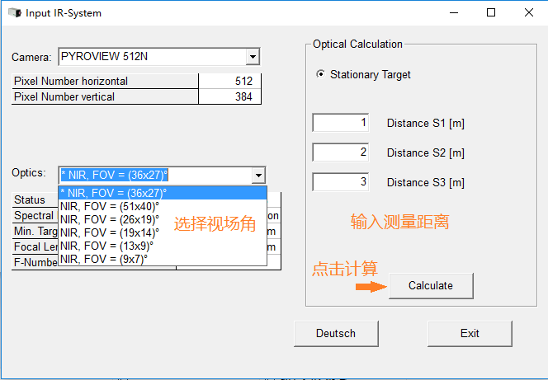Focus the Distance S2 input field
Viewport: 548px width, 380px height.
tap(341, 152)
